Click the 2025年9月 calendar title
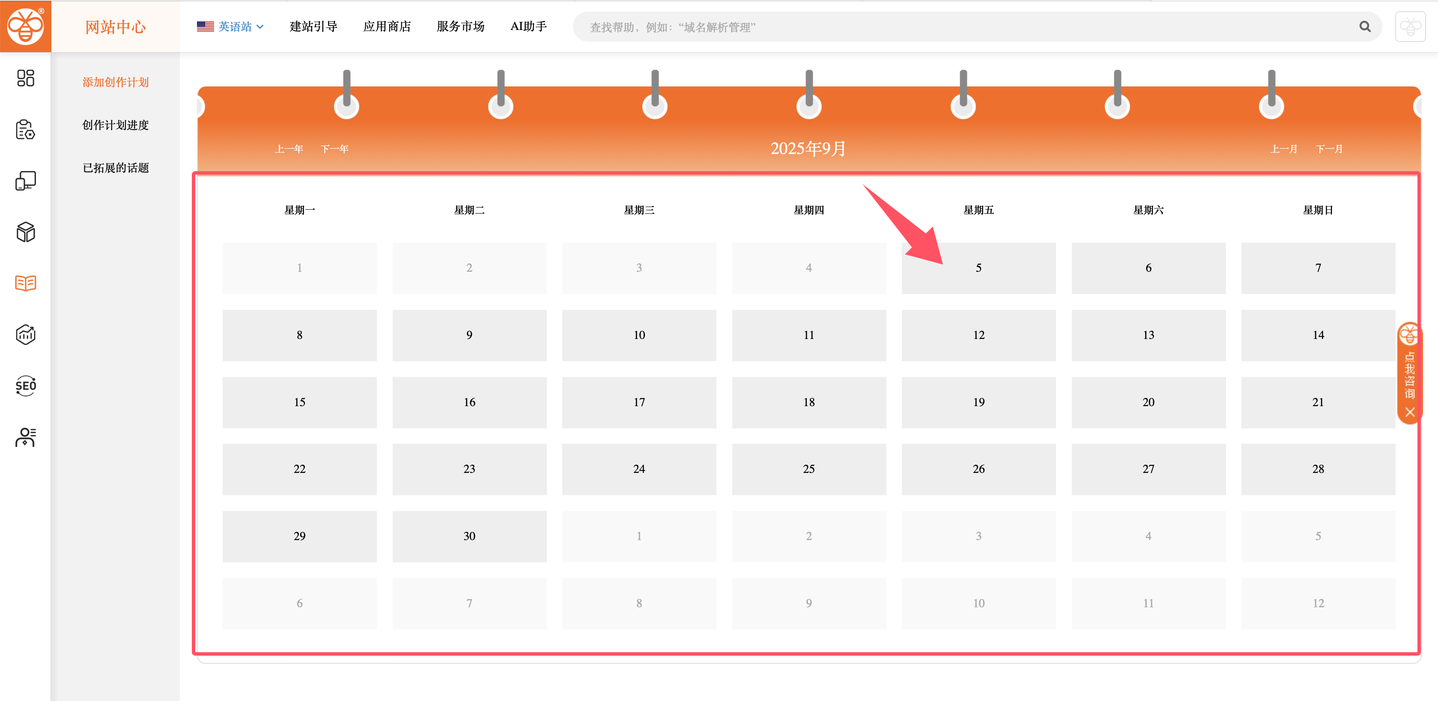Screen dimensions: 1438x701 [x=809, y=149]
